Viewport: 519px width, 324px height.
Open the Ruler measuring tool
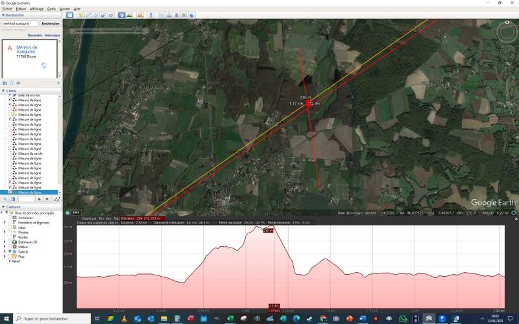[151, 15]
